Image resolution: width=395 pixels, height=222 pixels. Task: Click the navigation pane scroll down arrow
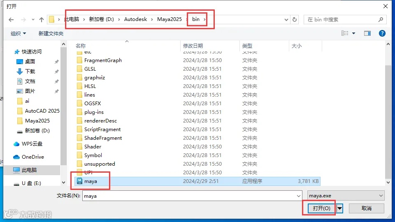click(x=63, y=183)
